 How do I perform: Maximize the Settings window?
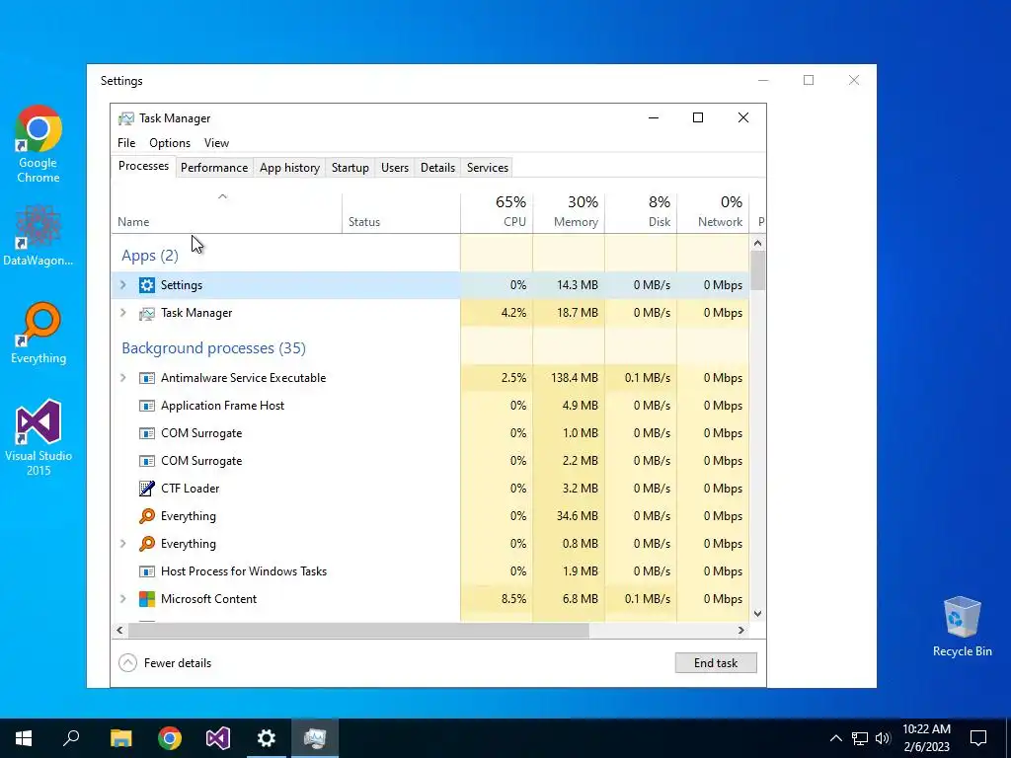tap(809, 80)
